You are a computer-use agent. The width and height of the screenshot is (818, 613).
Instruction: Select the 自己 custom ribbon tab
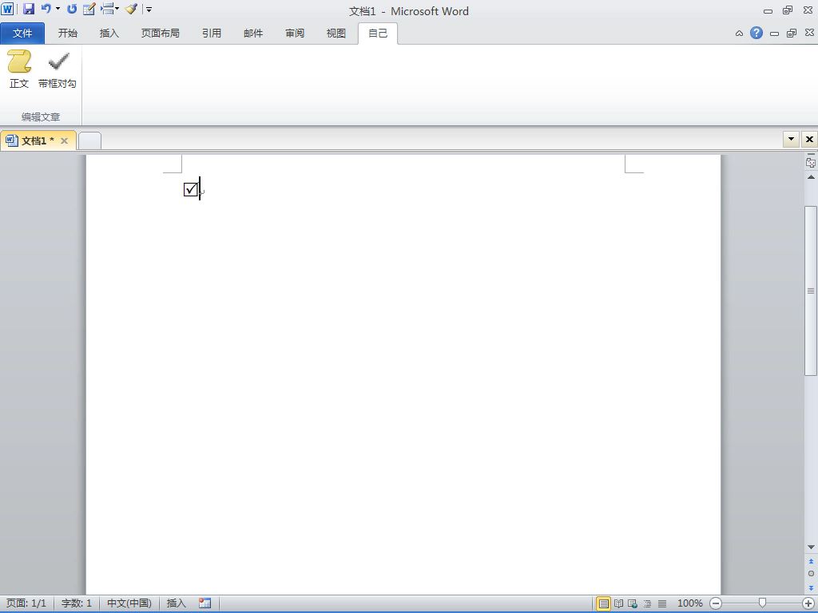pos(378,34)
